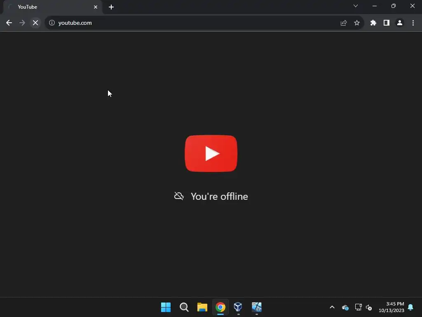Close the YouTube tab
The image size is (422, 317).
pos(96,7)
